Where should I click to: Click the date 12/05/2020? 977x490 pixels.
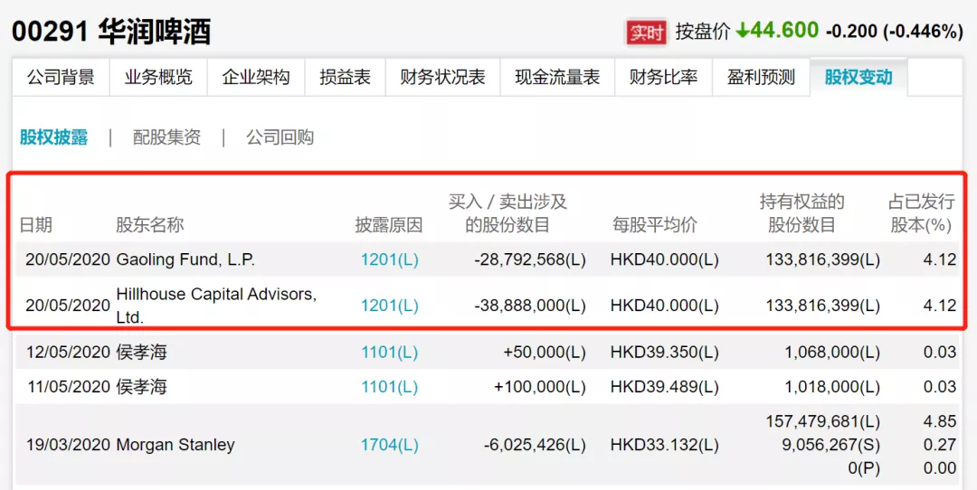(69, 353)
